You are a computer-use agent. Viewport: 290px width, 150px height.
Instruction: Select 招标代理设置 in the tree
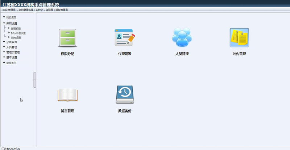click(x=18, y=33)
